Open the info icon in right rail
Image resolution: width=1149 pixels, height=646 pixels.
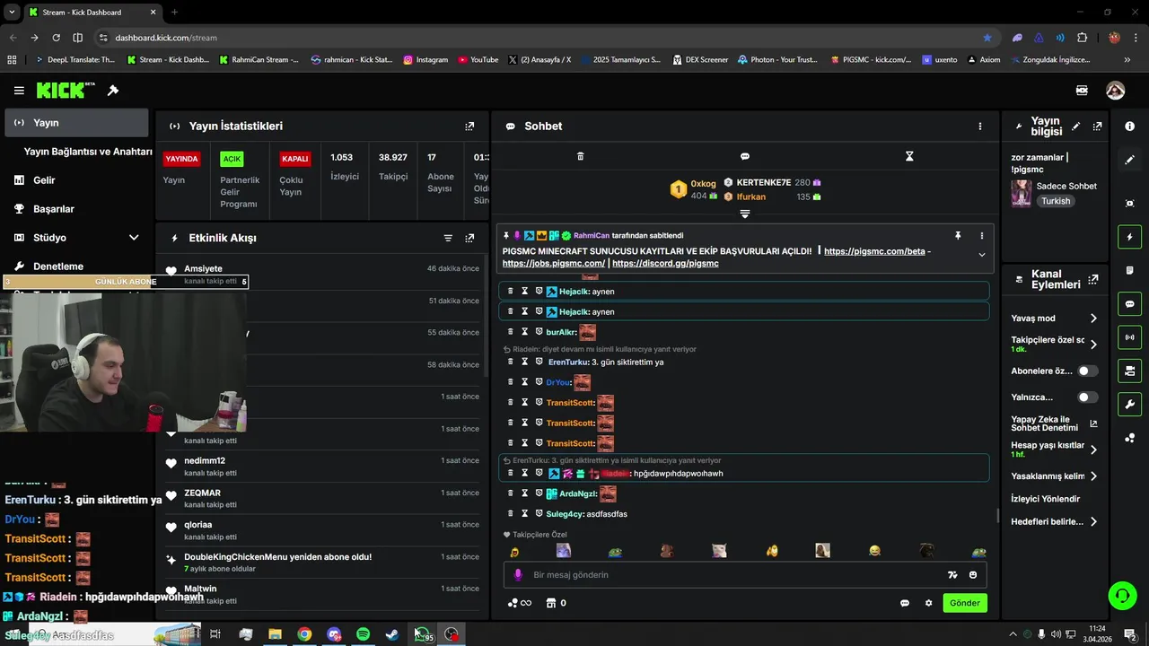coord(1129,127)
